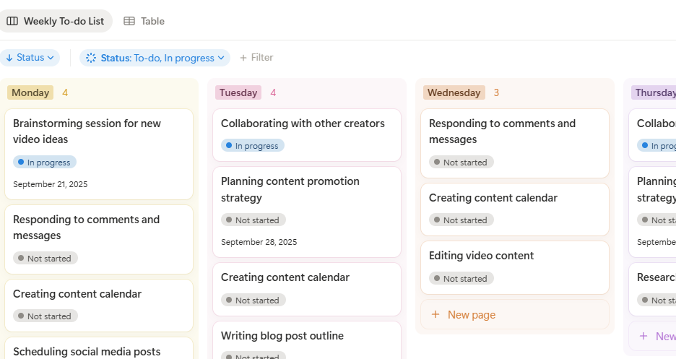Image resolution: width=676 pixels, height=359 pixels.
Task: Click the pink Tuesday column label
Action: pyautogui.click(x=238, y=92)
